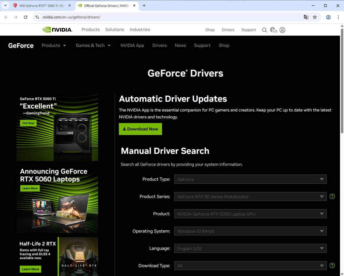Open Drivers in the GeForce navigation bar

tap(159, 45)
